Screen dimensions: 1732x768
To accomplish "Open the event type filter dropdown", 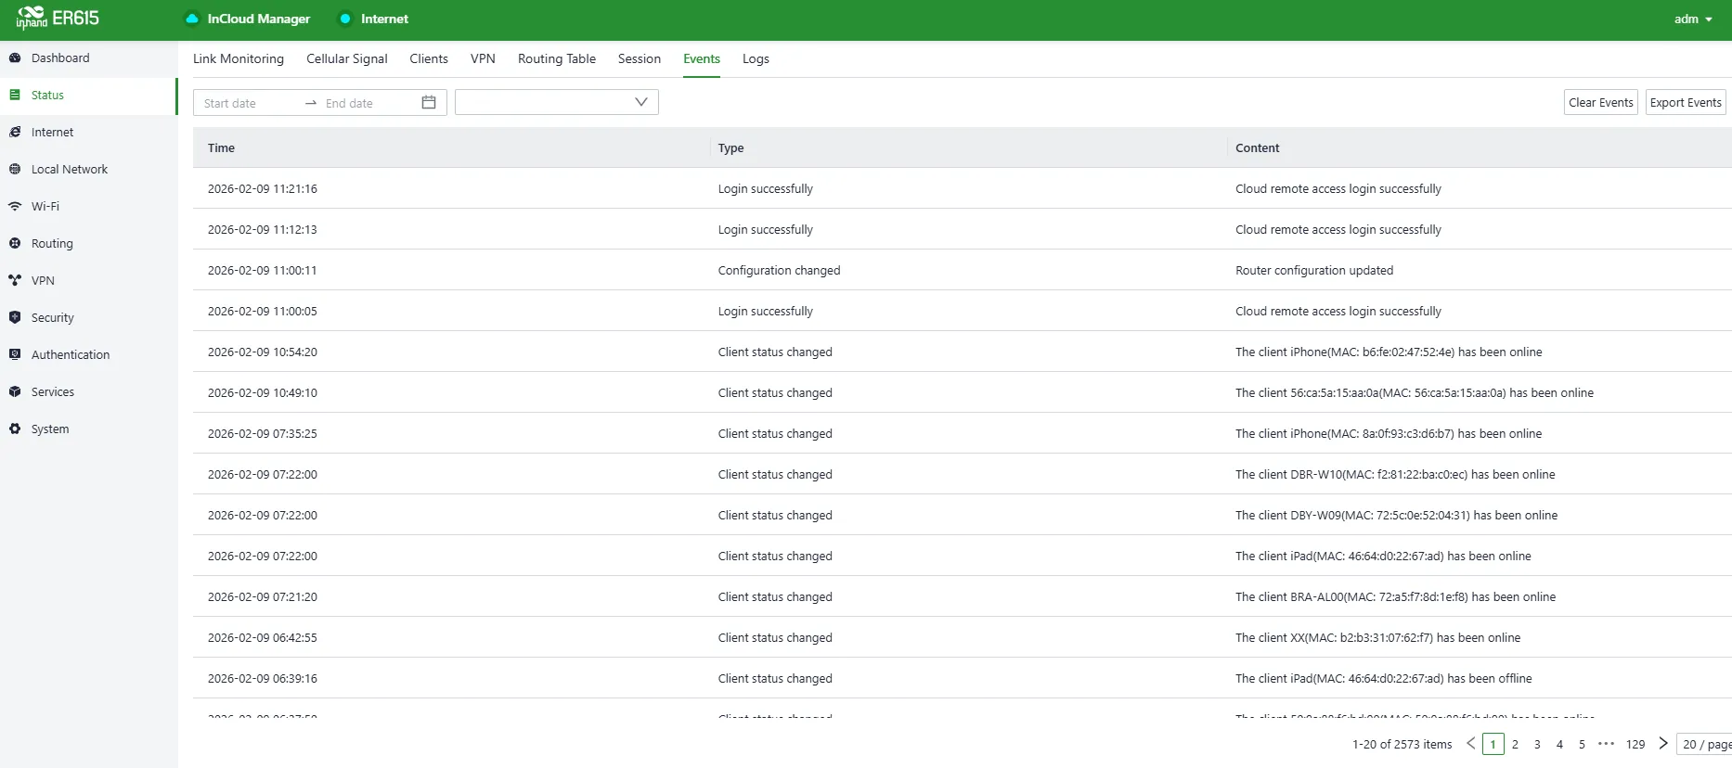I will click(557, 102).
